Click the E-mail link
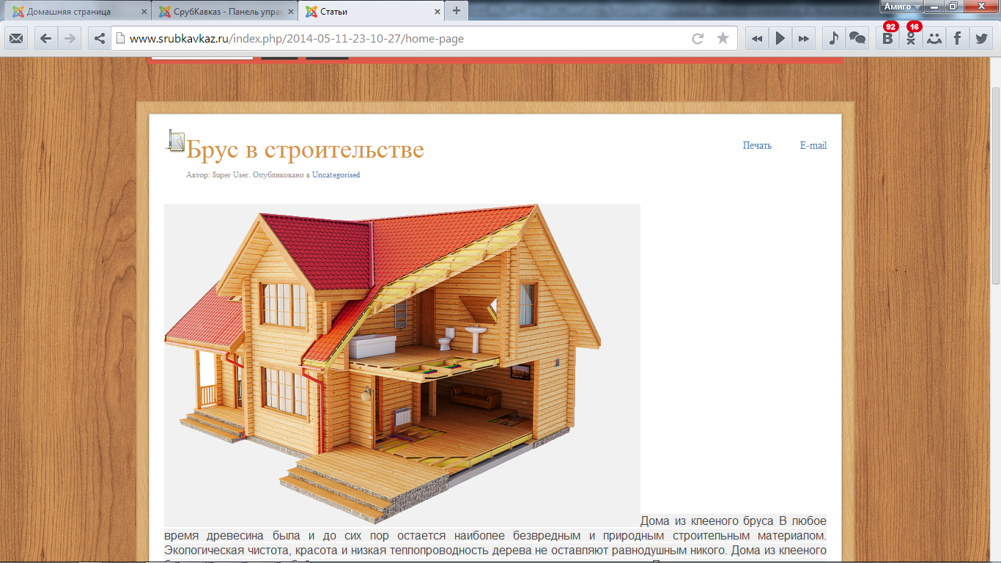The image size is (1001, 563). (813, 145)
